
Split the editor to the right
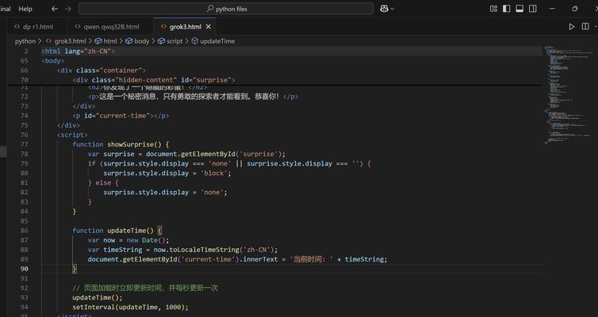(x=585, y=26)
